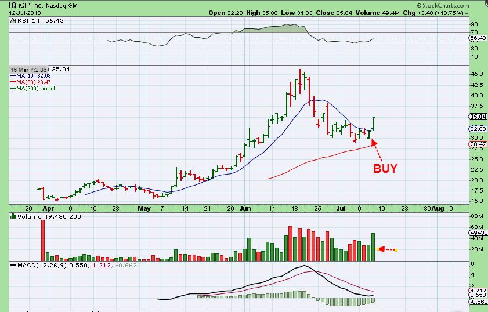Viewport: 488px width, 312px height.
Task: Click the latest green volume bar
Action: [373, 247]
